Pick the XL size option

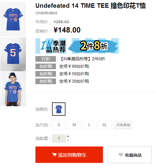tap(105, 125)
